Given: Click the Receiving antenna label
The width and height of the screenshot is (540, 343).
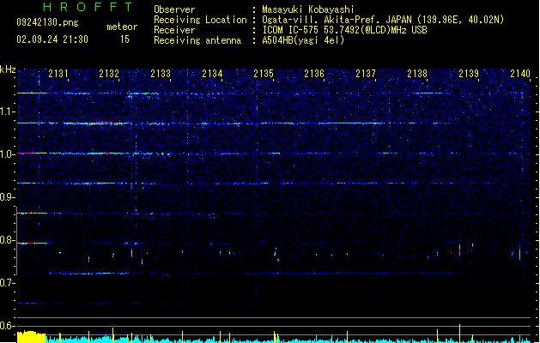Looking at the screenshot, I should click(197, 40).
